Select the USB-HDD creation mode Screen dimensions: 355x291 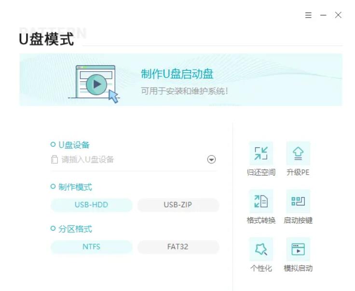(92, 205)
